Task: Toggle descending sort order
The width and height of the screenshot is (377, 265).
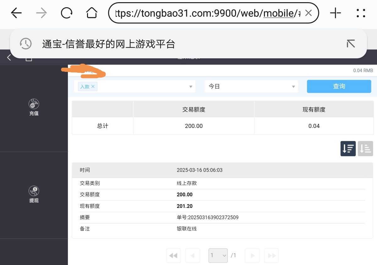Action: (x=348, y=149)
